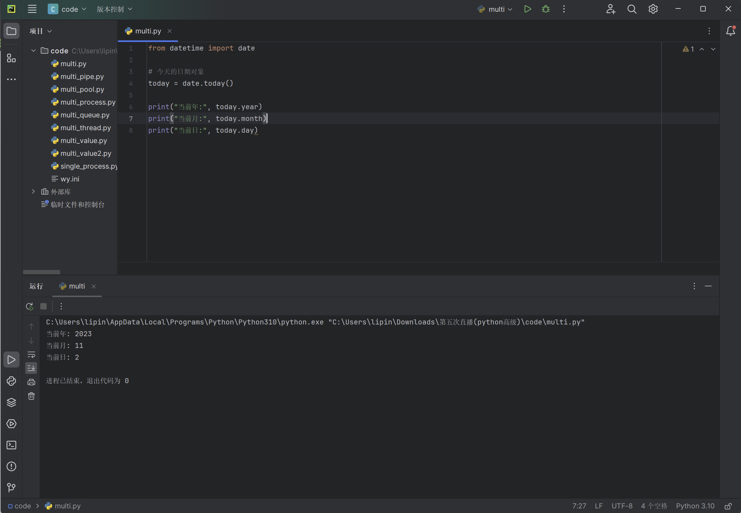This screenshot has width=741, height=513.
Task: Select the 运行 Run panel label
Action: [36, 286]
